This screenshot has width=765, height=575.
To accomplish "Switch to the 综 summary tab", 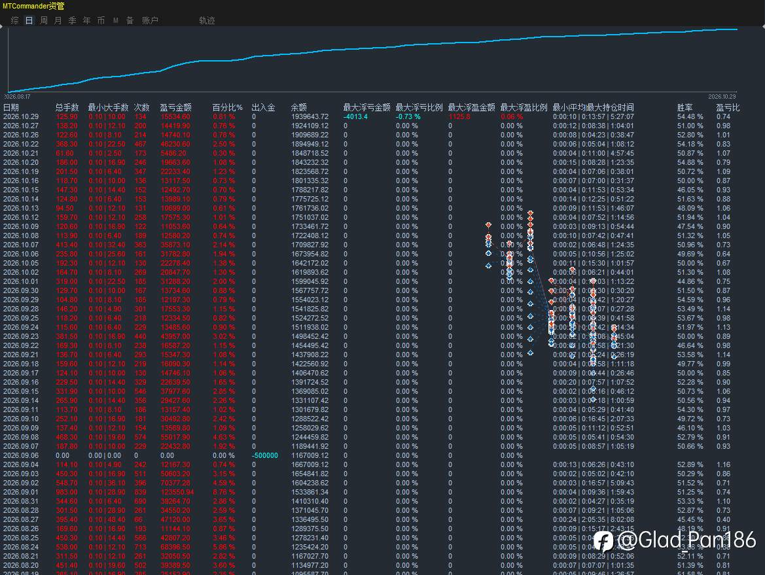I will tap(14, 20).
